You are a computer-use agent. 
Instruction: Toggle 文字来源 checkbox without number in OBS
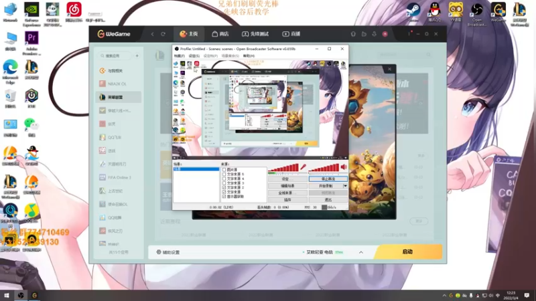[224, 192]
